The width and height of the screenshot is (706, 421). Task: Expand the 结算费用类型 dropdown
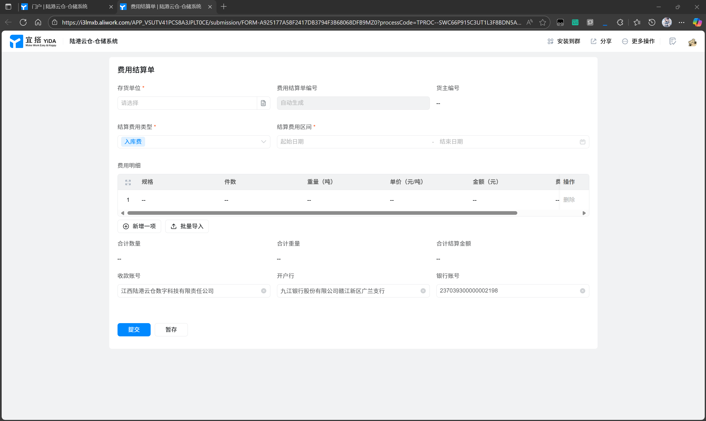[263, 142]
